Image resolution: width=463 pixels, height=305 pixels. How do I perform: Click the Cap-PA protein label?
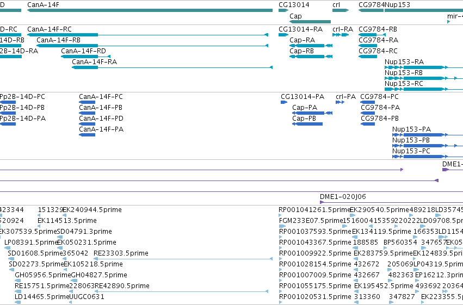[305, 108]
